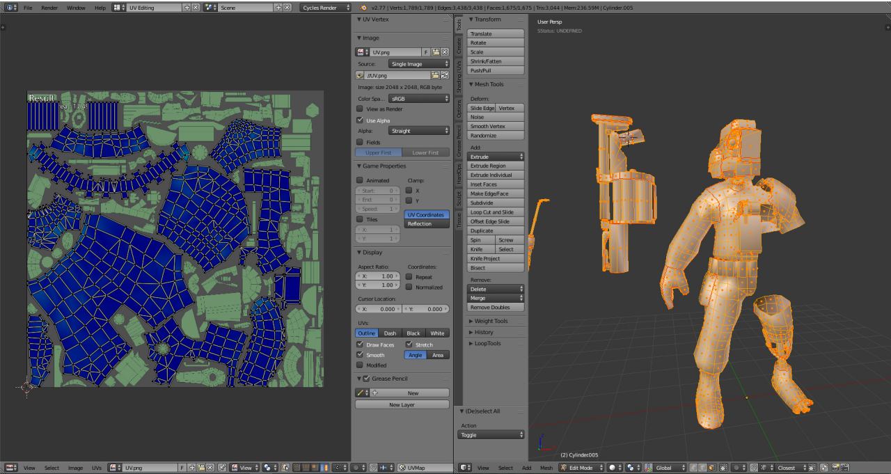Pin the image in UV editor header
Image resolution: width=891 pixels, height=474 pixels.
[222, 468]
